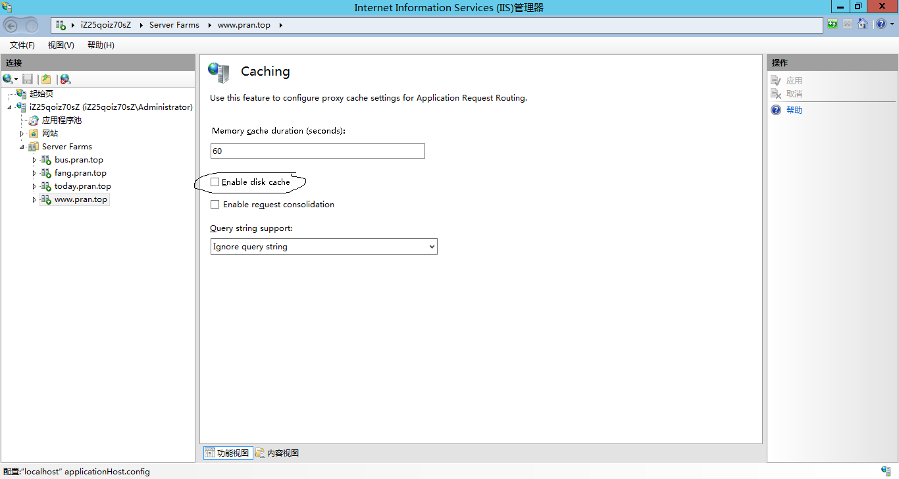
Task: Toggle Enable request consolidation checkbox
Action: 215,205
